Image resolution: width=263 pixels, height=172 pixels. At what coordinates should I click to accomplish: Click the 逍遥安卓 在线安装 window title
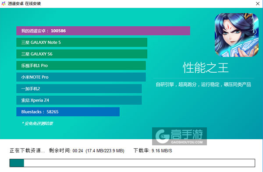[24, 4]
